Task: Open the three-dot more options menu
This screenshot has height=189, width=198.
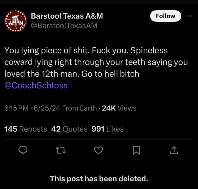Action: point(189,16)
